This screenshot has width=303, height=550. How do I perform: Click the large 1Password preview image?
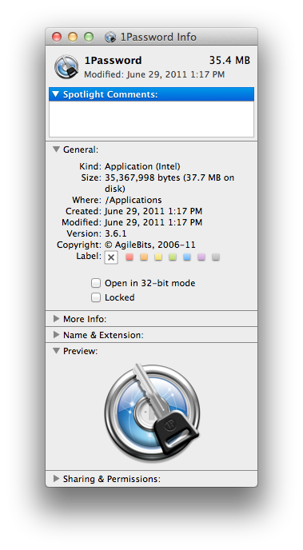152,412
